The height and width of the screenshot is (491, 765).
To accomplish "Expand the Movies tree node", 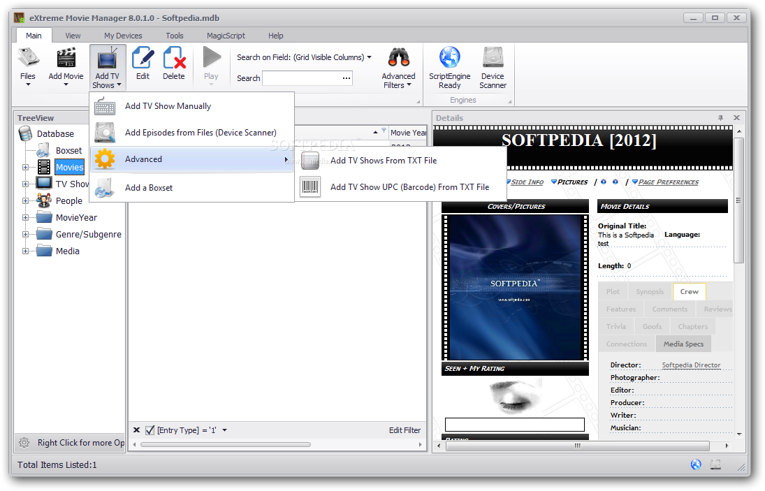I will pyautogui.click(x=25, y=167).
